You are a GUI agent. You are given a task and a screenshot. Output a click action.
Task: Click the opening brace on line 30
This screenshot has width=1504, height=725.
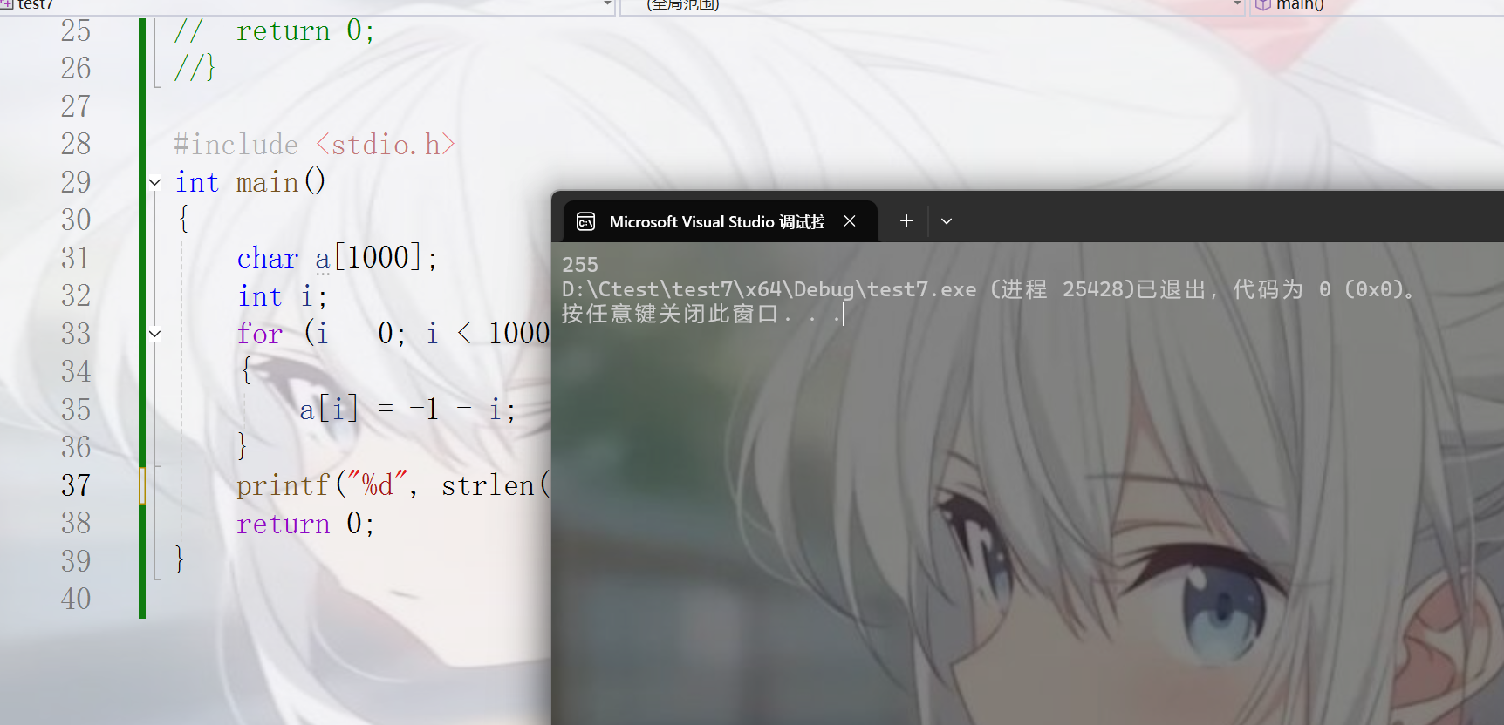[x=183, y=218]
